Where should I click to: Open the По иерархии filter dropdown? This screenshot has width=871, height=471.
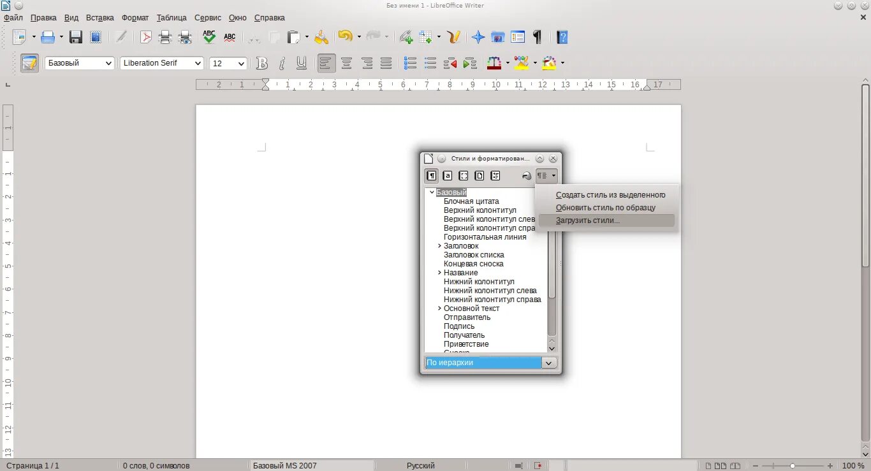[x=549, y=363]
